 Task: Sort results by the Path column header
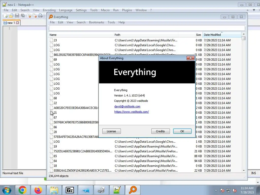point(145,35)
